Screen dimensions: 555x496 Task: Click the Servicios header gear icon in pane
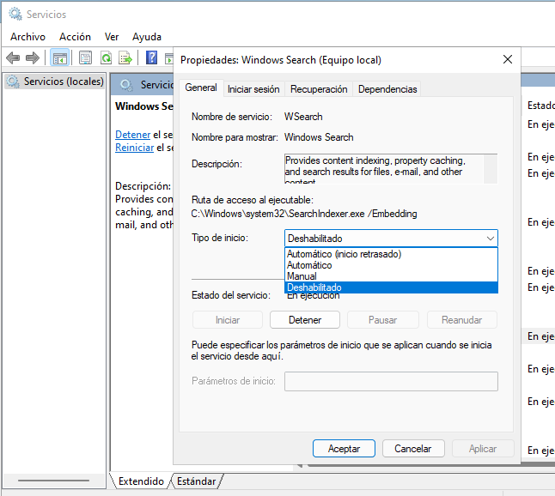[126, 85]
